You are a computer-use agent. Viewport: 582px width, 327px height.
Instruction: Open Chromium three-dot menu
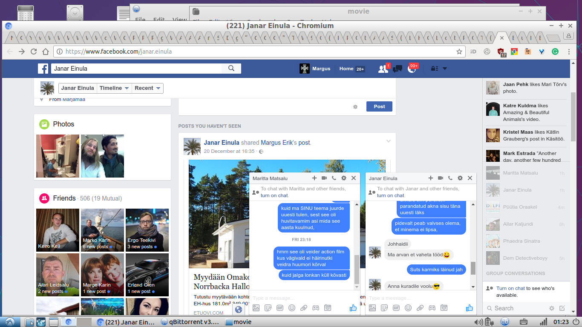point(569,52)
